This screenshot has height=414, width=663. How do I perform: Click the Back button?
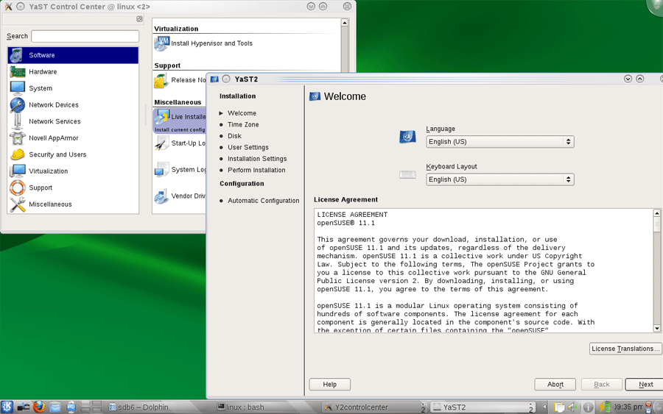[x=602, y=385]
